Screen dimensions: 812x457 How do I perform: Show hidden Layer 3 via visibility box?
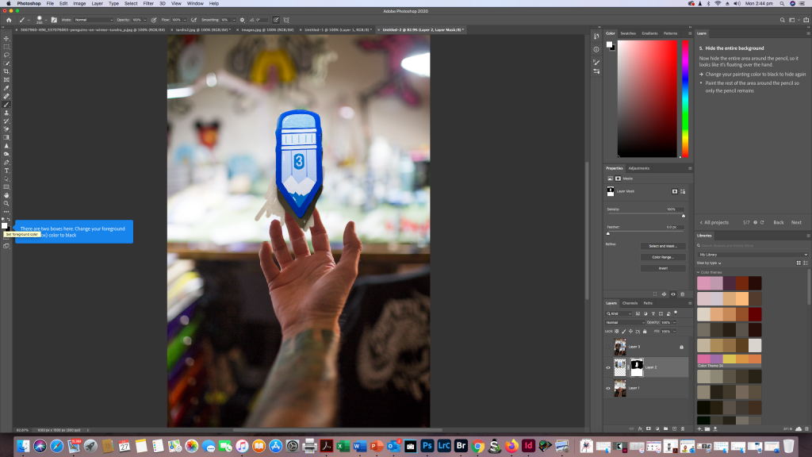(608, 347)
